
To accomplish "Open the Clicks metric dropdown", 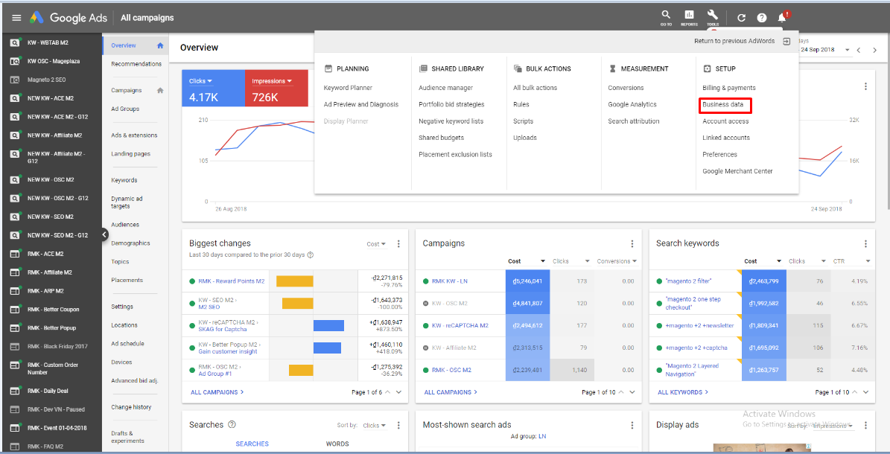I will [x=200, y=81].
